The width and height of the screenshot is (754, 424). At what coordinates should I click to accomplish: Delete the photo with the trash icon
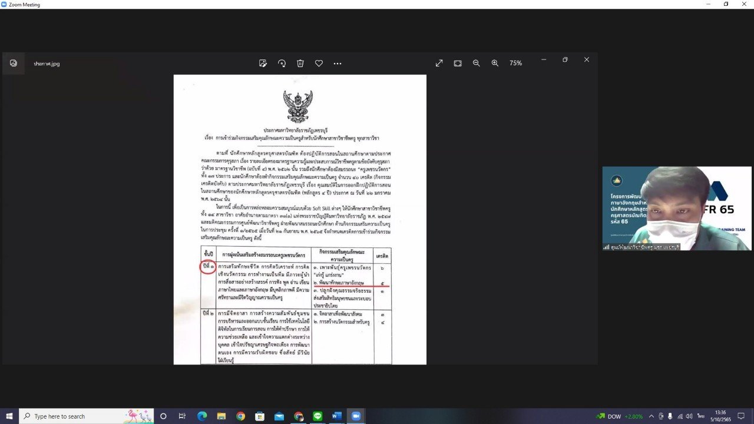pyautogui.click(x=300, y=63)
